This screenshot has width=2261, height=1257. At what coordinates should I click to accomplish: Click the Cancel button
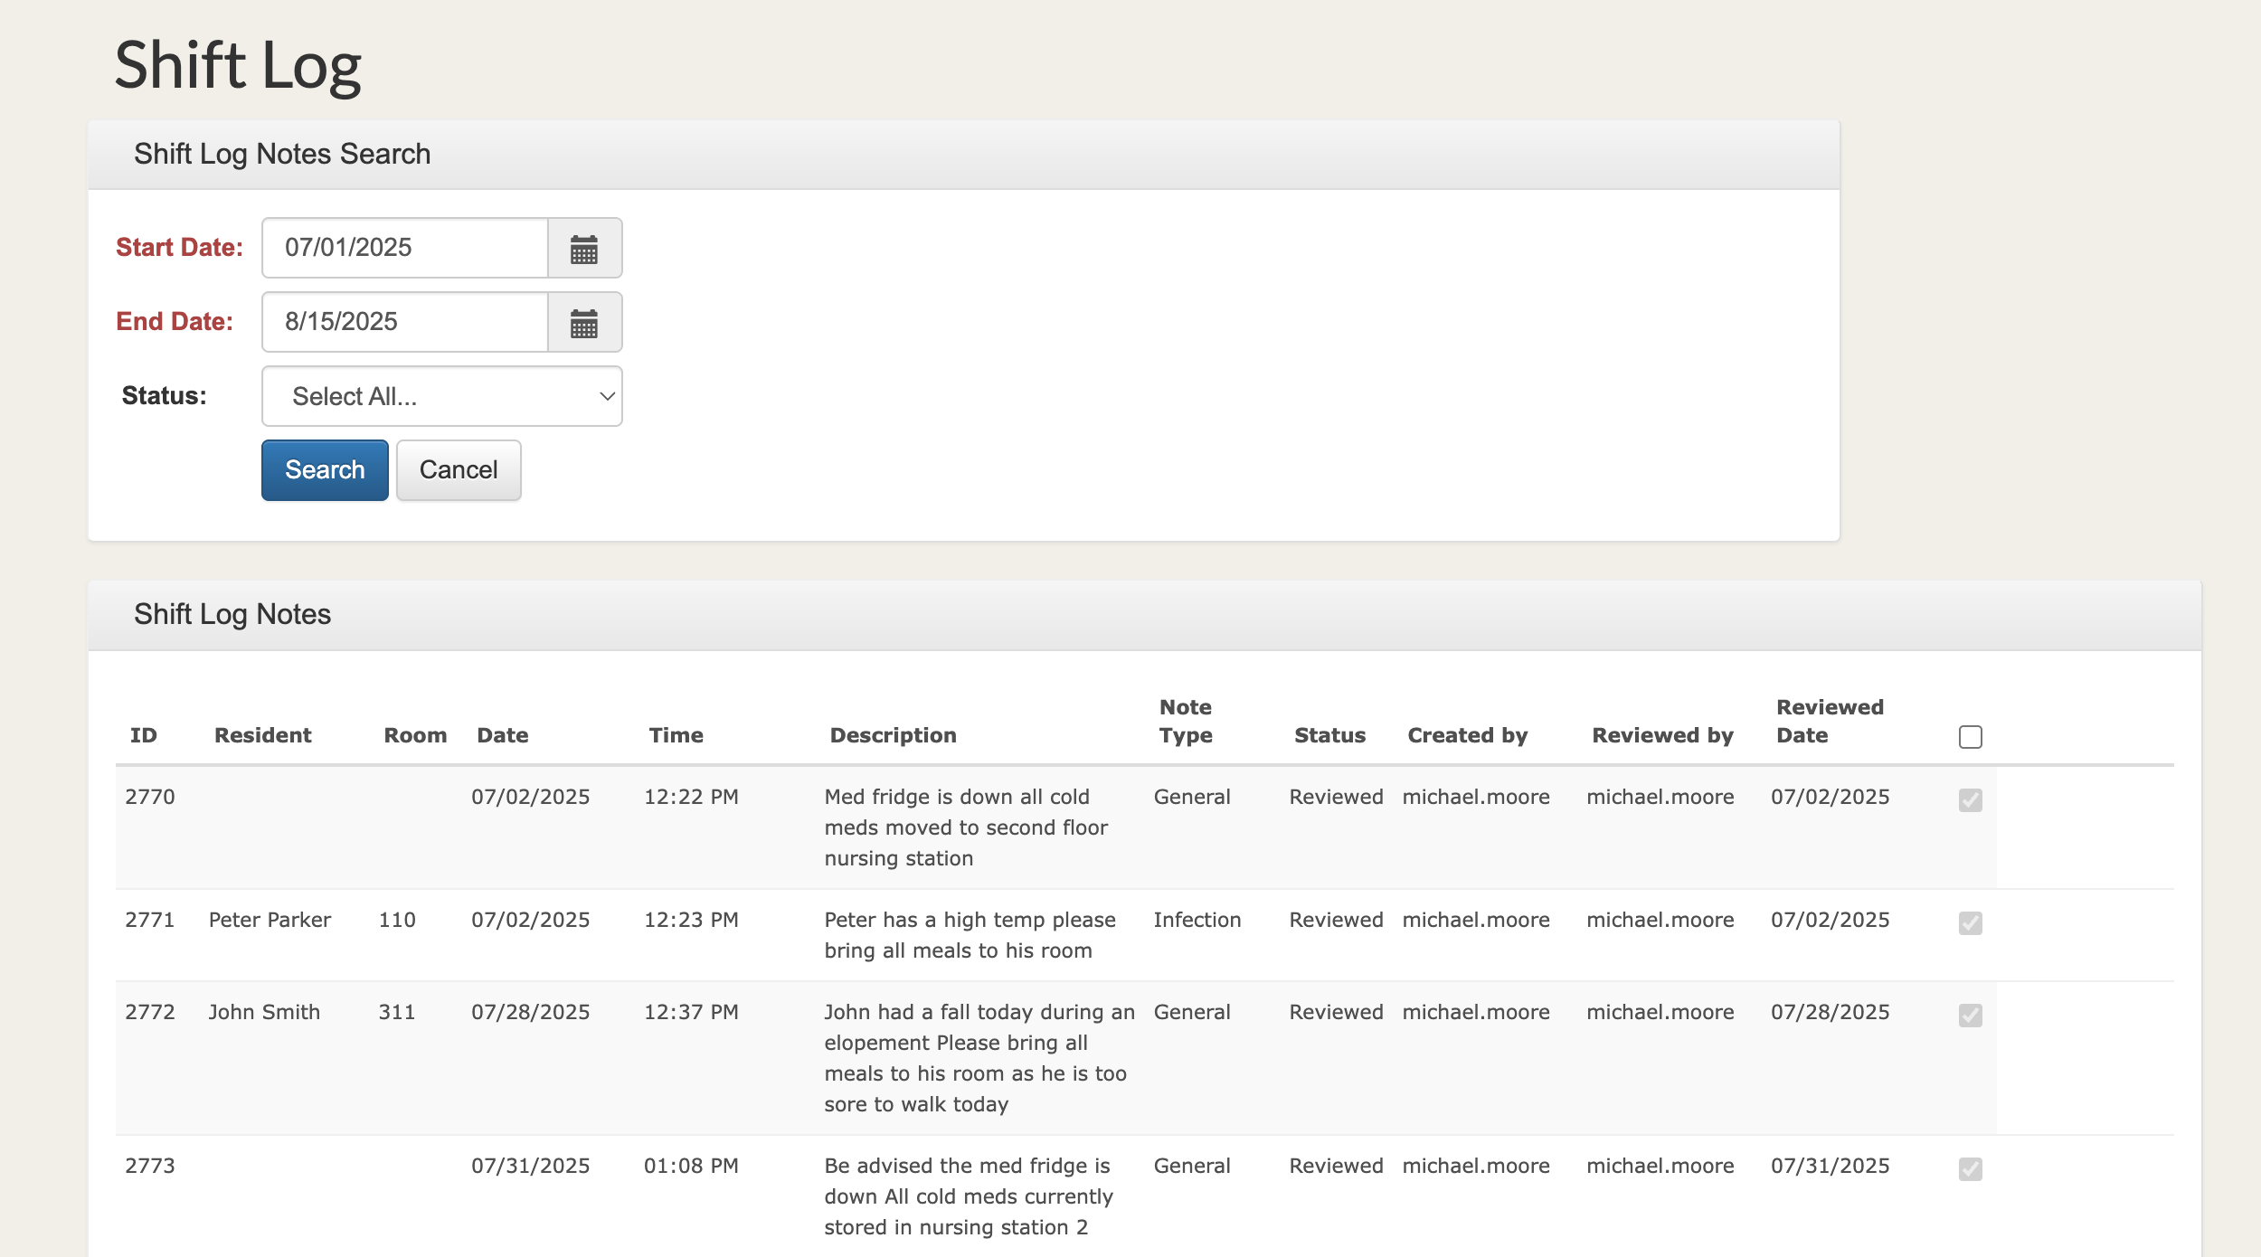tap(459, 470)
